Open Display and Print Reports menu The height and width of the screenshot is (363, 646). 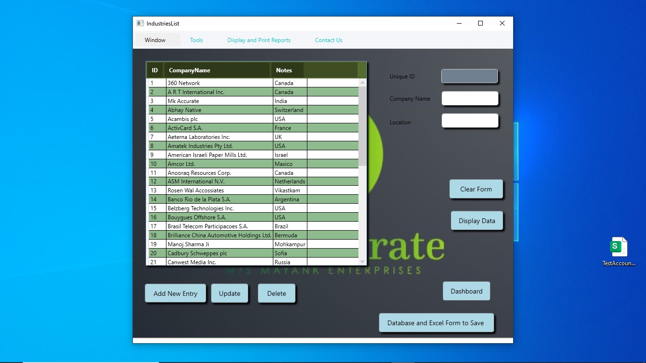pos(259,40)
